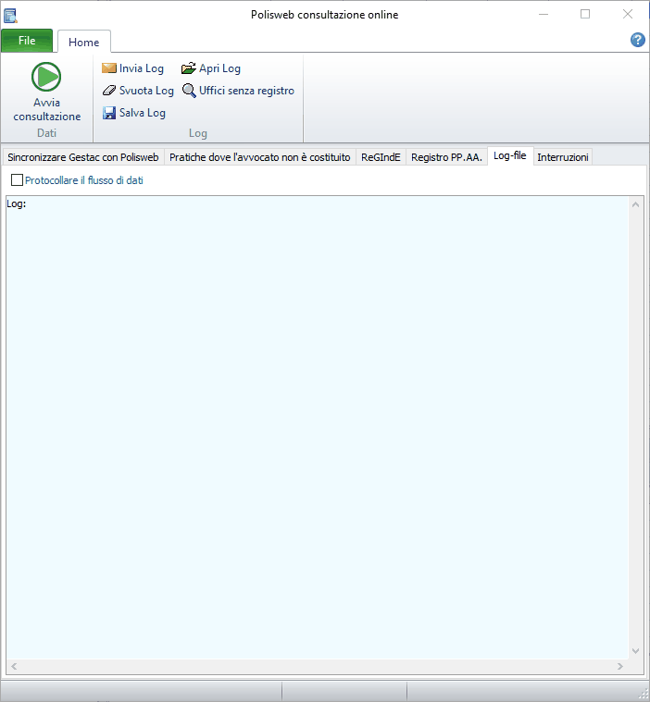Click Uffici senza registro magnifier icon

coord(189,91)
